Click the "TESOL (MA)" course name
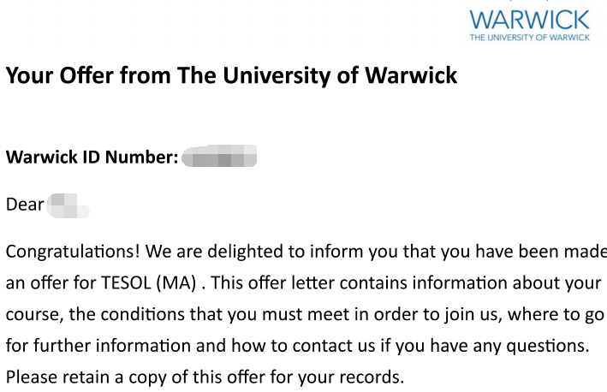The width and height of the screenshot is (607, 392). pyautogui.click(x=149, y=283)
